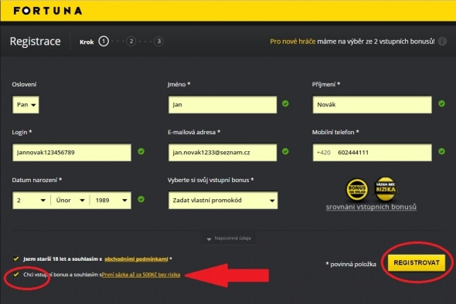
Task: Click the '* povinná položka' note
Action: (351, 264)
